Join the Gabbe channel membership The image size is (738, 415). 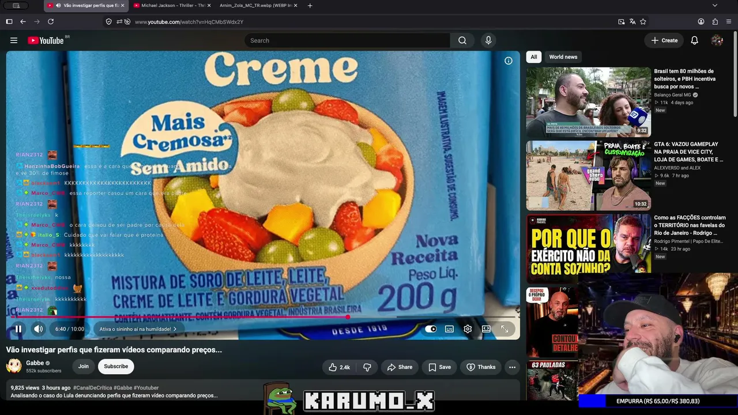click(x=84, y=367)
